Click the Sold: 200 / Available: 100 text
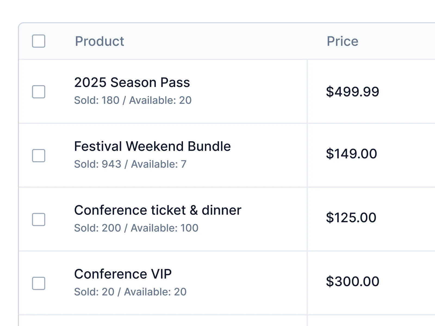 tap(136, 228)
